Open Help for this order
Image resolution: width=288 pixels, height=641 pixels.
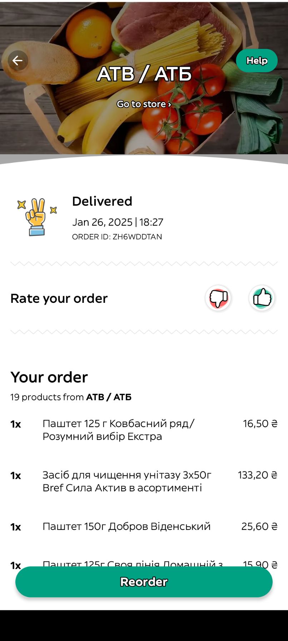[x=257, y=61]
